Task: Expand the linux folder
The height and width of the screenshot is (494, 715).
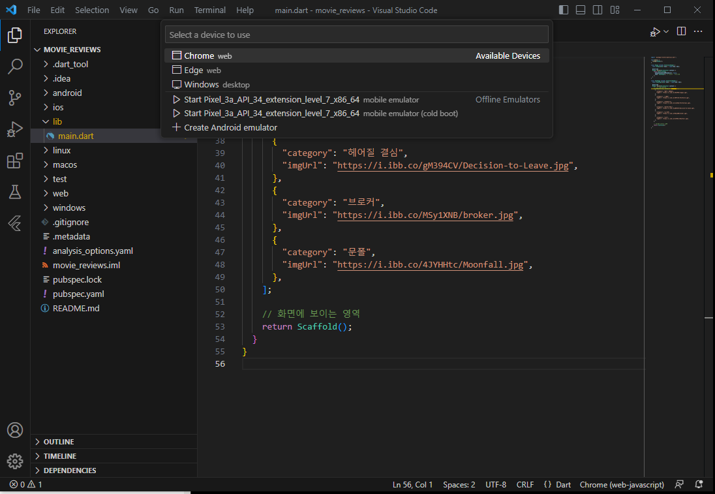Action: click(x=114, y=151)
